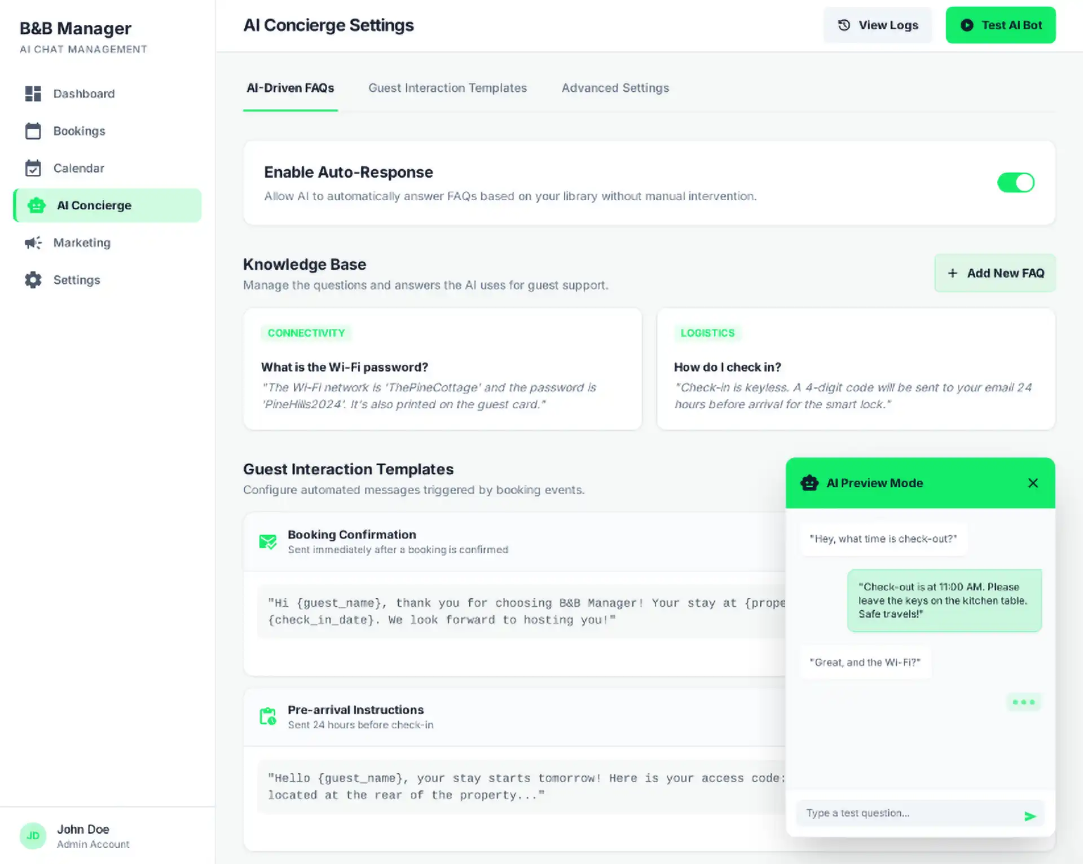Click the Marketing megaphone icon
The height and width of the screenshot is (864, 1083).
tap(33, 243)
